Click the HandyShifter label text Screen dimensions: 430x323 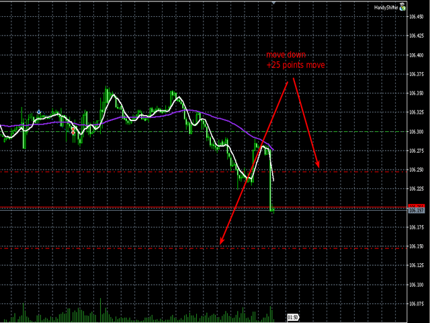coord(386,7)
